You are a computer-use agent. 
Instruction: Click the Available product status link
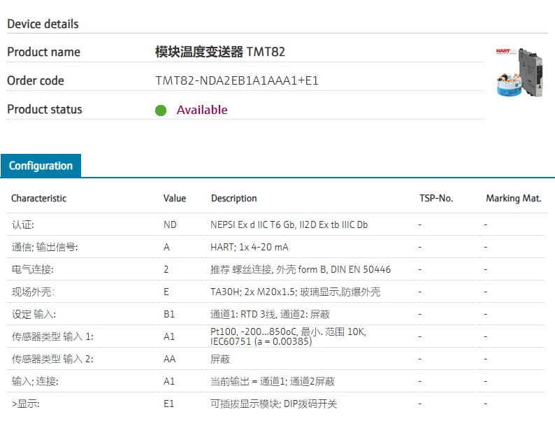202,110
